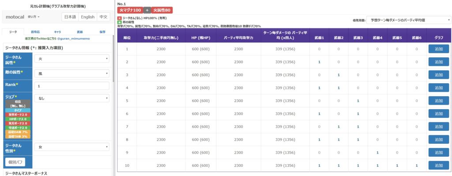
Task: Open the 使い方 dropdown menu
Action: pos(34,17)
